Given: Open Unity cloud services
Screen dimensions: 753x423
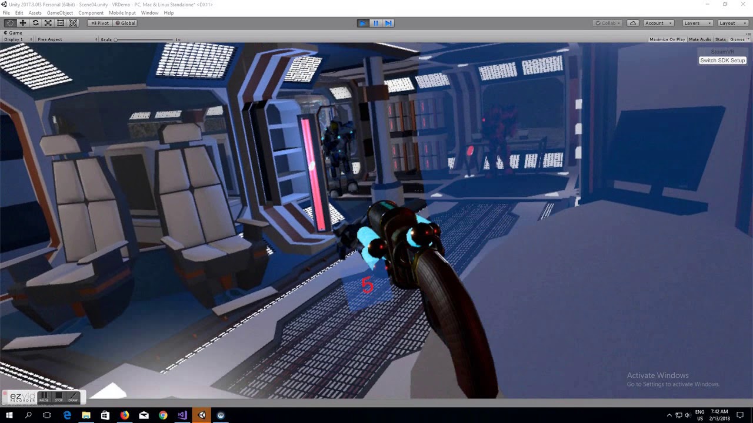Looking at the screenshot, I should click(633, 23).
